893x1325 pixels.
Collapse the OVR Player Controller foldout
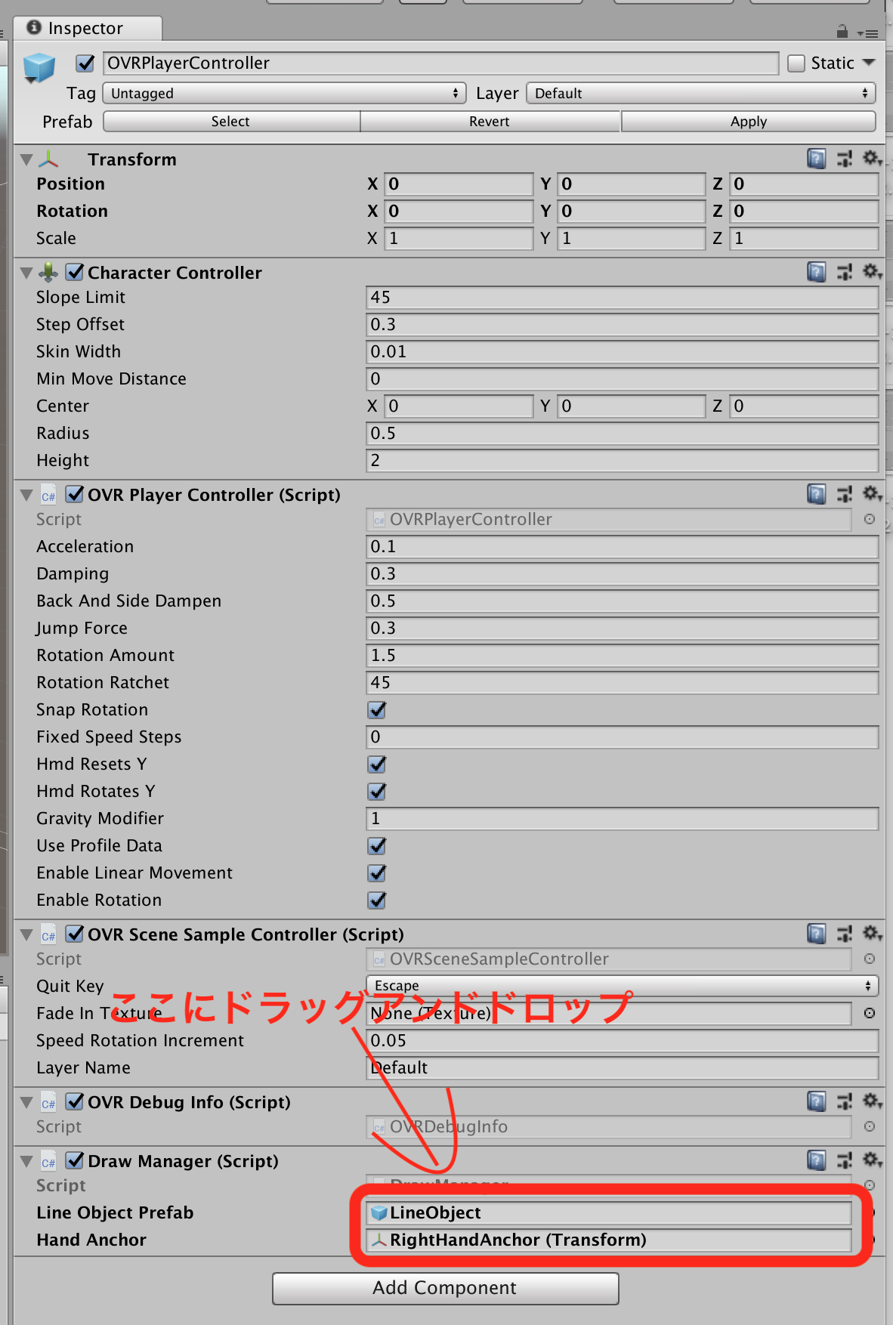[x=26, y=495]
